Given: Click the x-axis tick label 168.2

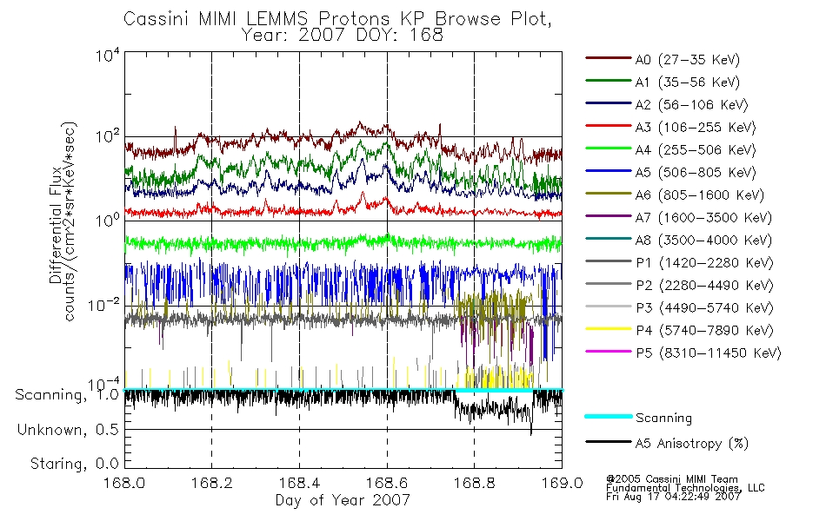Looking at the screenshot, I should click(x=212, y=483).
